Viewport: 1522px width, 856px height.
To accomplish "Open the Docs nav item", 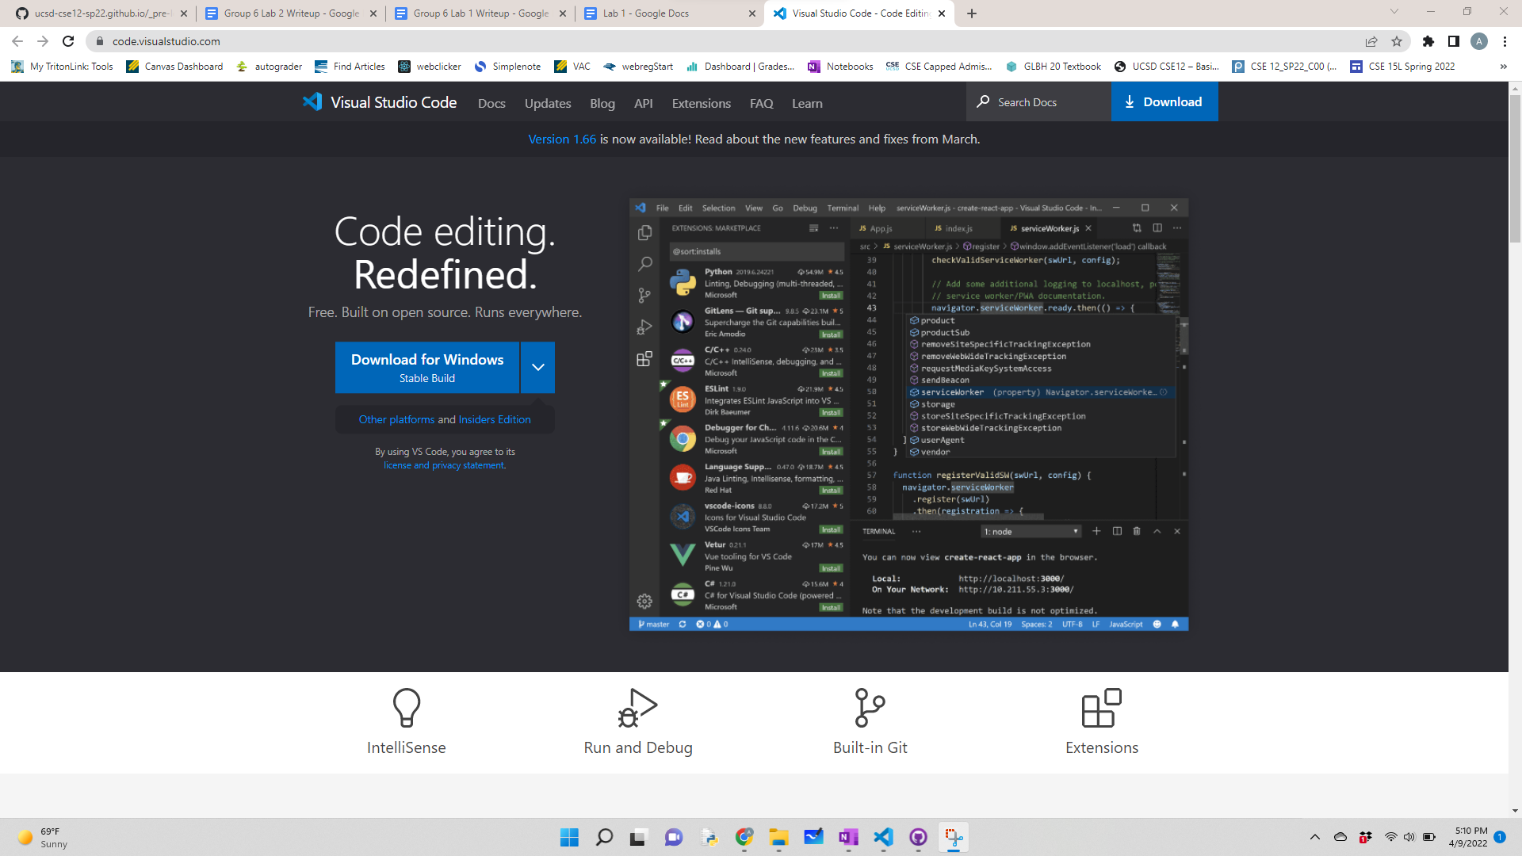I will [491, 103].
